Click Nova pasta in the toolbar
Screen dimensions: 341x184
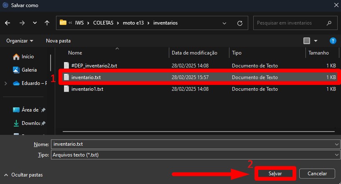point(58,41)
